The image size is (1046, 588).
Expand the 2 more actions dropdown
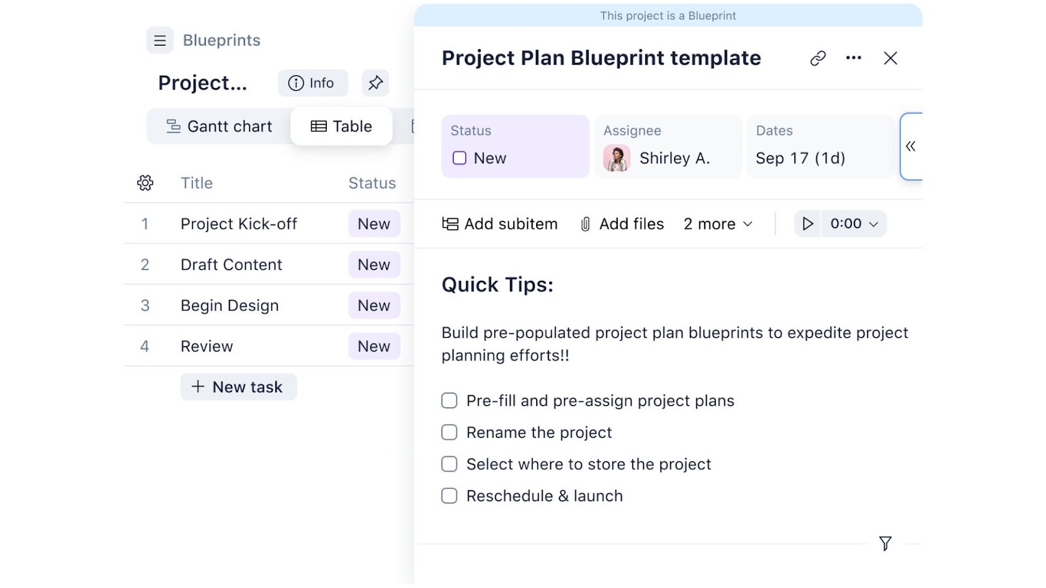click(x=717, y=223)
